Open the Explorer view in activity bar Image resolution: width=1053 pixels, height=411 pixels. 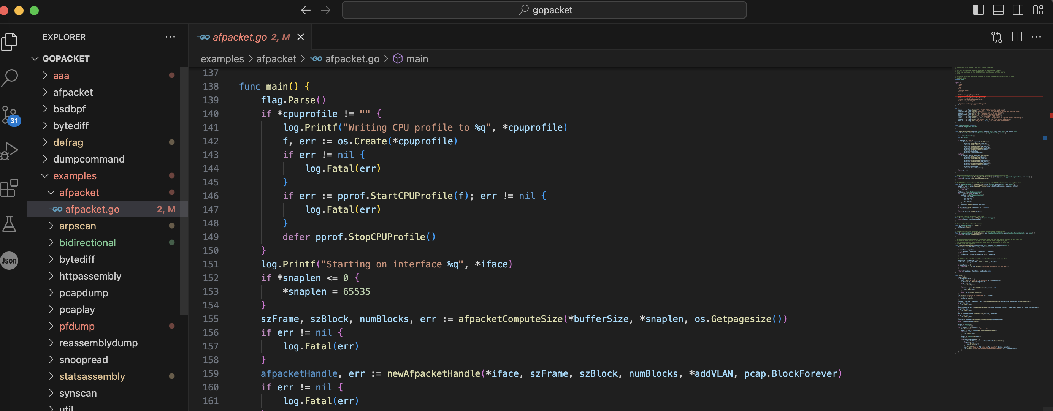(10, 42)
